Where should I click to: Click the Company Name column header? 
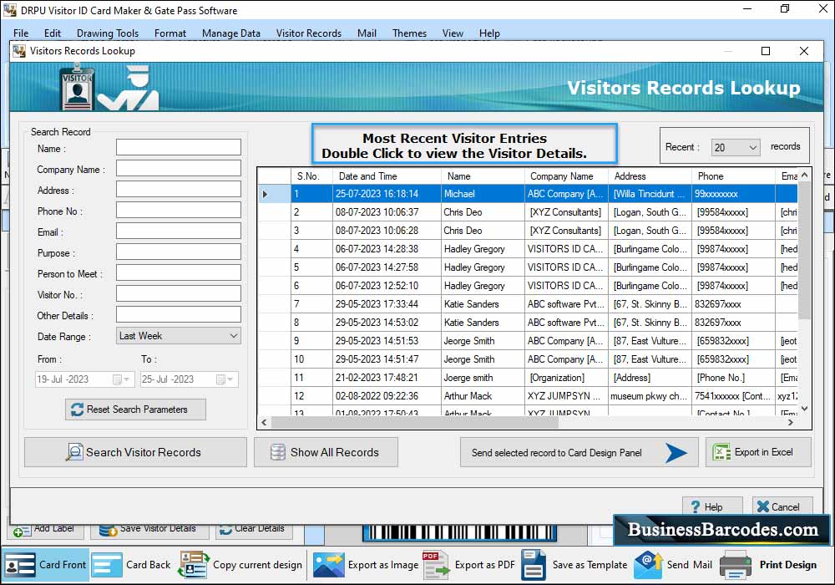567,175
